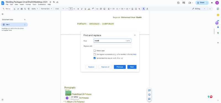The image size is (221, 103).
Task: Open the View menu
Action: pos(16,4)
